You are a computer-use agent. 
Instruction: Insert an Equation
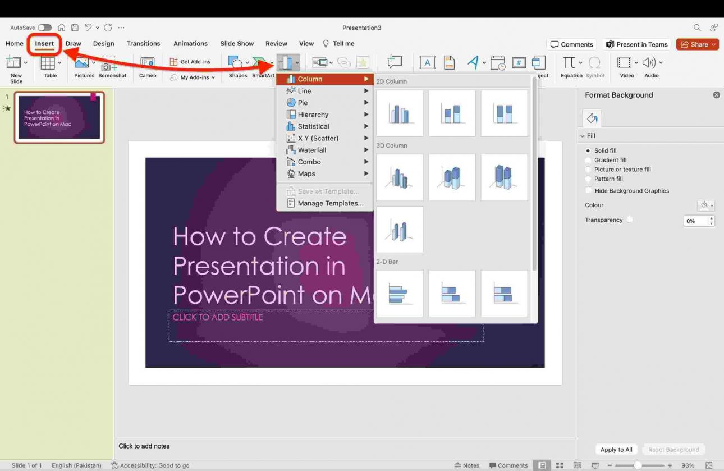(x=569, y=62)
